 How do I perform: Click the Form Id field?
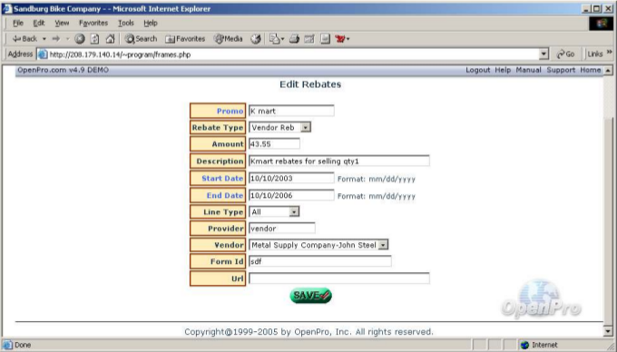[320, 261]
